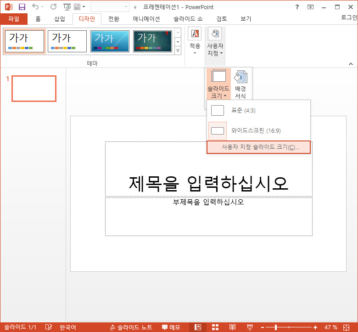Screen dimensions: 358x332
Task: Expand the full theme gallery
Action: click(178, 51)
